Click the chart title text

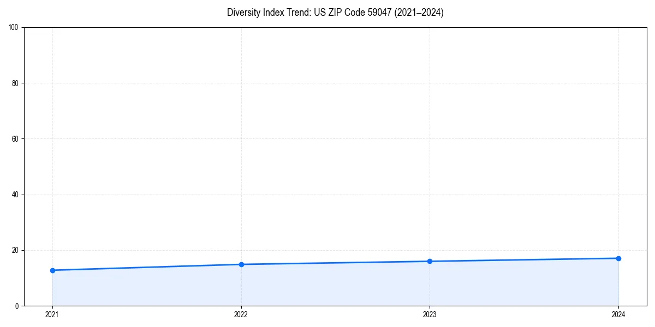[335, 13]
